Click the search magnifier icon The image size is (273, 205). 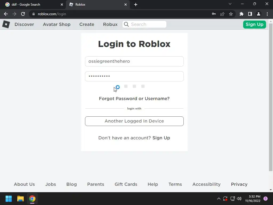tap(126, 24)
